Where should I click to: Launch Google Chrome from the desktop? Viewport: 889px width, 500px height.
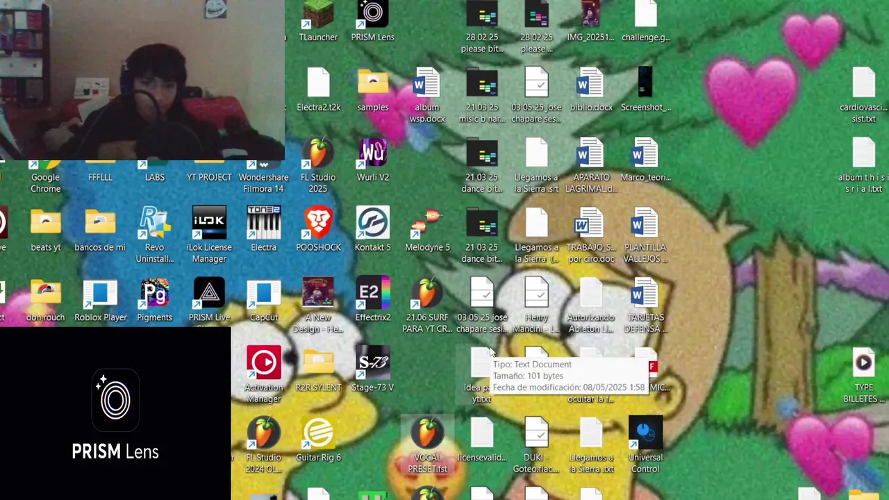(x=46, y=177)
